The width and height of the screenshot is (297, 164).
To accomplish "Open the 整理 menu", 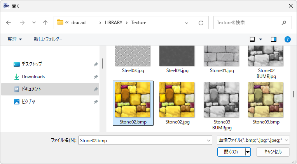I will click(x=15, y=39).
